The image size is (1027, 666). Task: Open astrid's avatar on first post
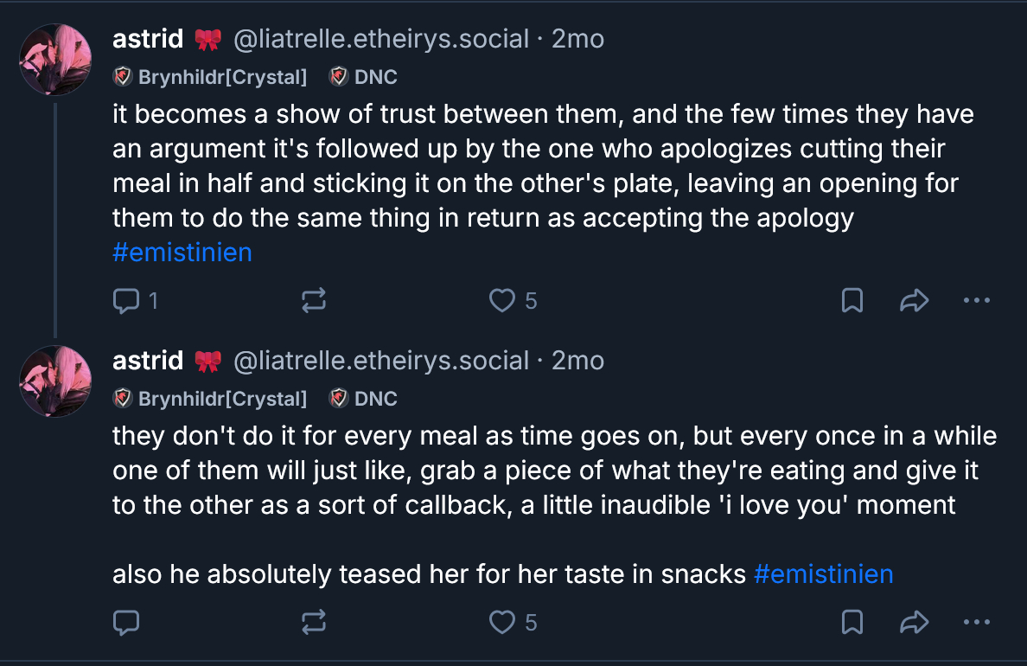tap(55, 59)
